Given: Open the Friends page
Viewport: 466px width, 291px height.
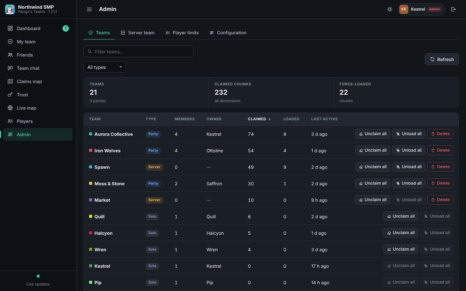Looking at the screenshot, I should [x=38, y=55].
